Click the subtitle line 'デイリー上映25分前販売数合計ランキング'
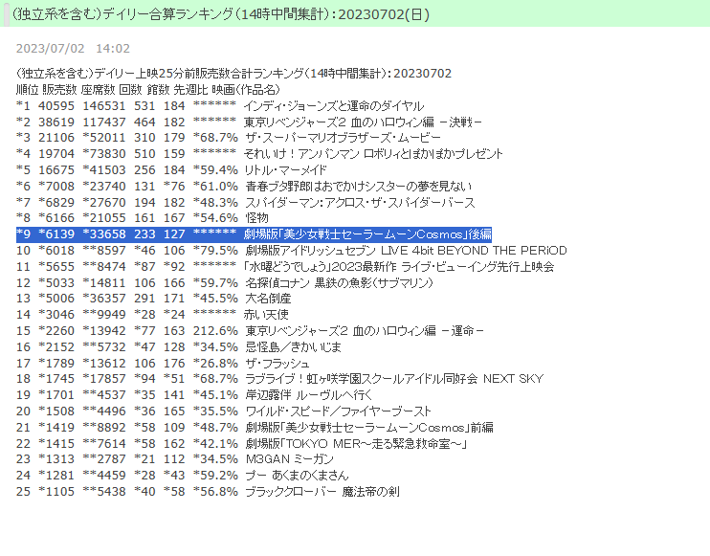The height and width of the screenshot is (556, 710). [x=233, y=74]
